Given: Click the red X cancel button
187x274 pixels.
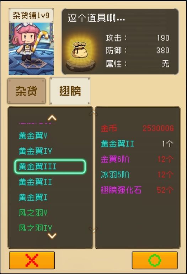Looking at the screenshot, I should tap(32, 260).
